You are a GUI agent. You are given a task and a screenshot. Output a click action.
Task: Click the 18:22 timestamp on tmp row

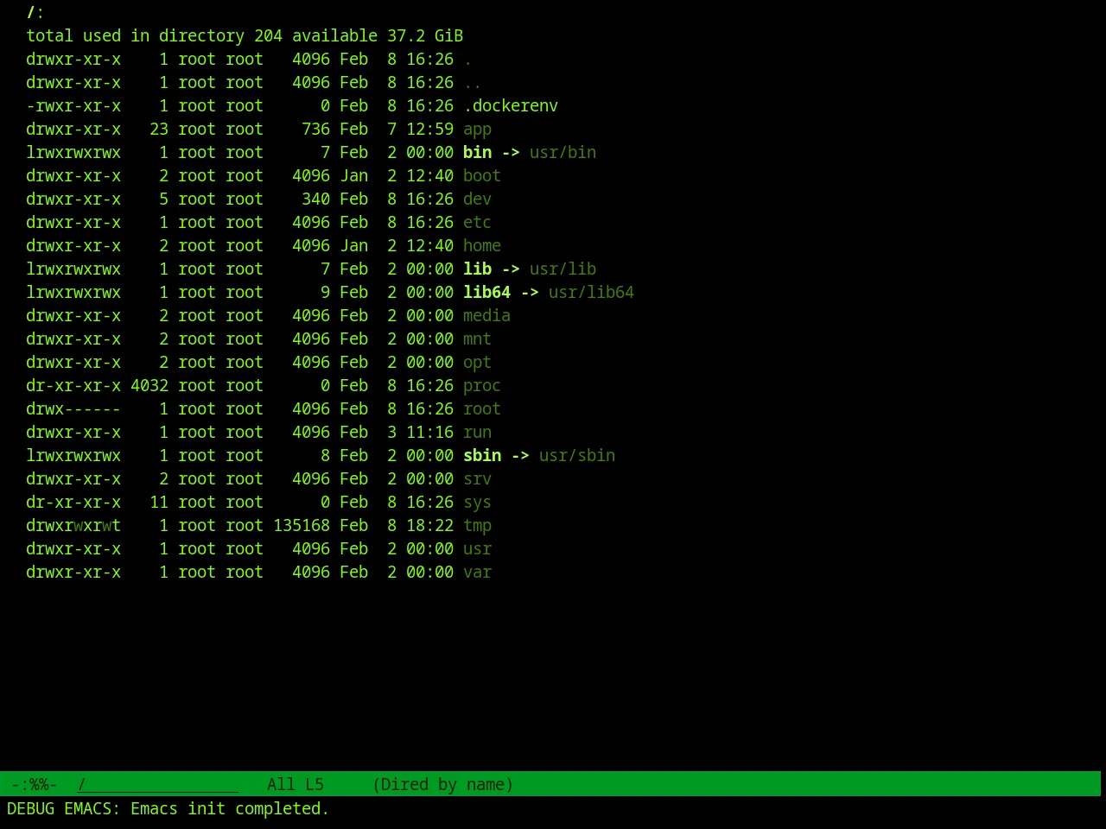click(x=429, y=526)
